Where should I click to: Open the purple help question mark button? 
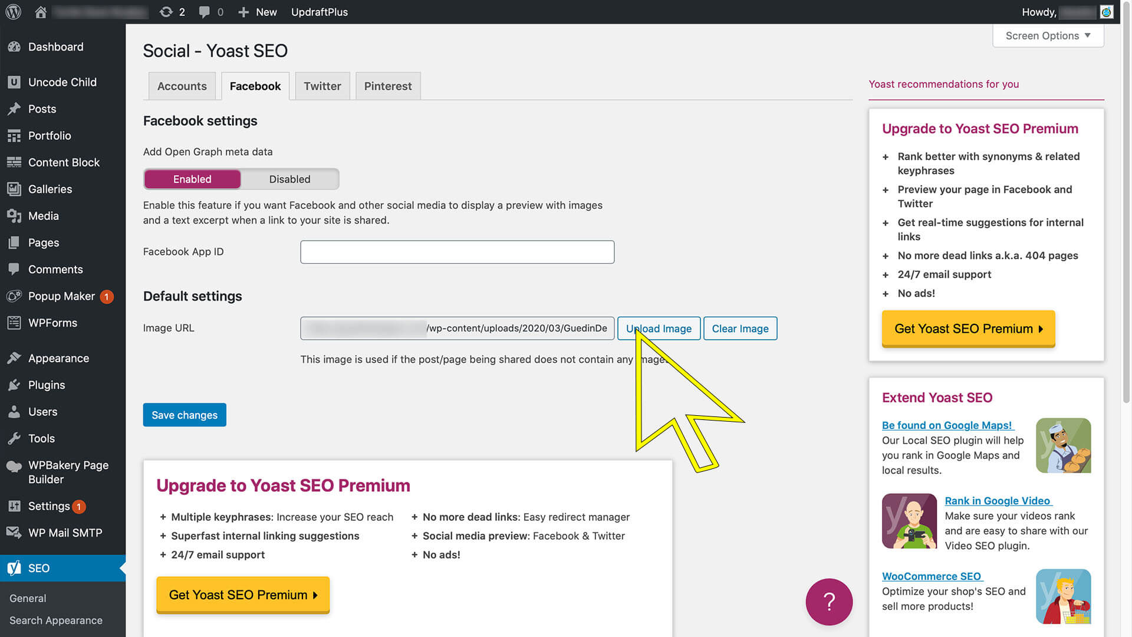click(829, 602)
